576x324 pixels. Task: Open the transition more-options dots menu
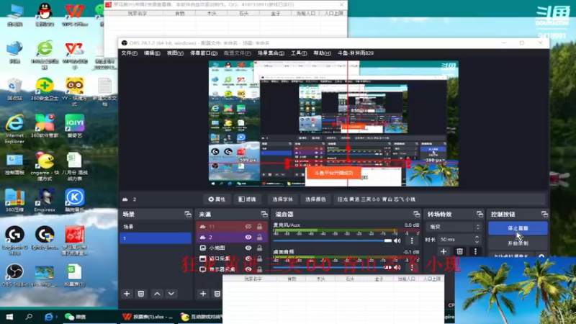475,251
